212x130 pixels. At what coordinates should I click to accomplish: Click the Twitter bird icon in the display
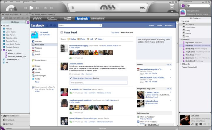click(x=73, y=7)
